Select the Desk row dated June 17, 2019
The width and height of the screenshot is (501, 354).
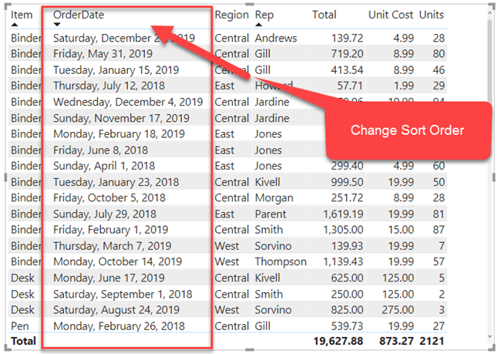pos(227,278)
